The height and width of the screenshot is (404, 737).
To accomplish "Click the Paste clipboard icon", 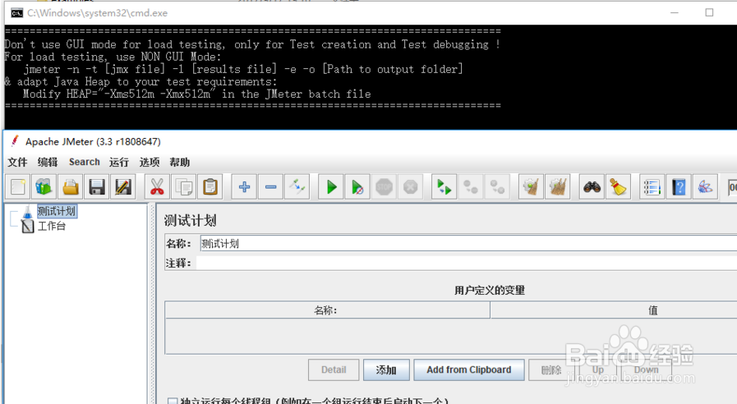I will point(210,187).
